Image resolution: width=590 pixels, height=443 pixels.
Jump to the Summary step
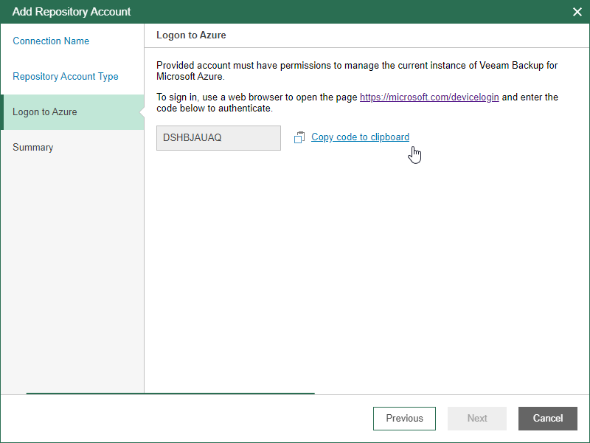[33, 148]
